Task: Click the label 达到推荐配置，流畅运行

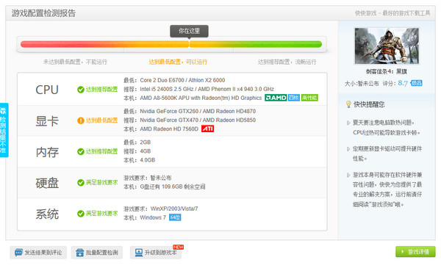Action: 287,62
